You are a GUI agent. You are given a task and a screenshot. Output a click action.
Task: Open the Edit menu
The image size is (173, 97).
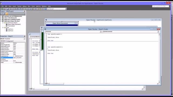tap(6, 6)
